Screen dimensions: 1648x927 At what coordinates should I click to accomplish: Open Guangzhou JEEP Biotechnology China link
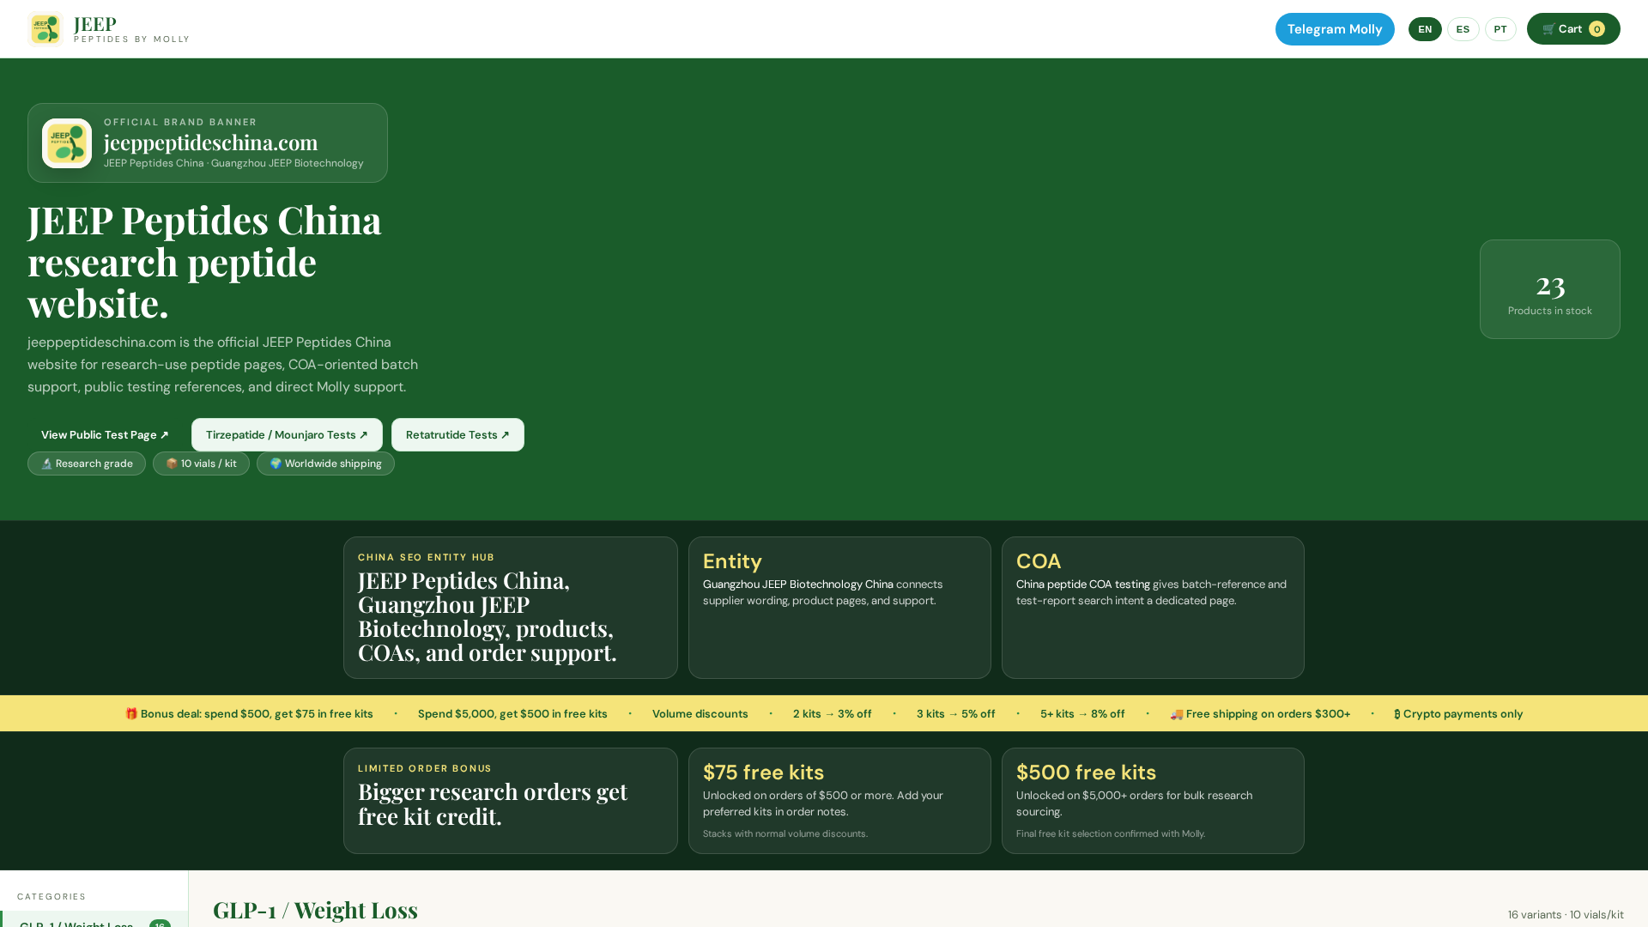798,585
